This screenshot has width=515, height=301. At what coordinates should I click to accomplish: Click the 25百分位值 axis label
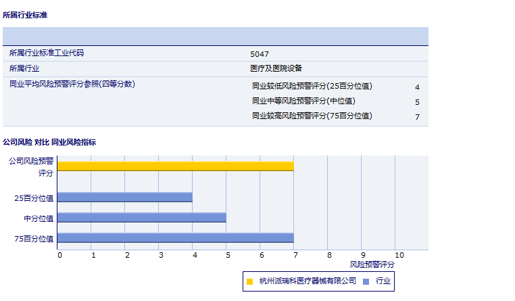pos(34,198)
